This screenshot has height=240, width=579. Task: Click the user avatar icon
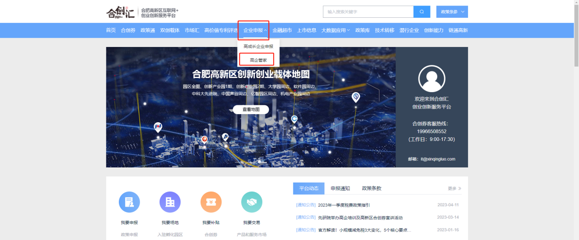click(x=431, y=78)
